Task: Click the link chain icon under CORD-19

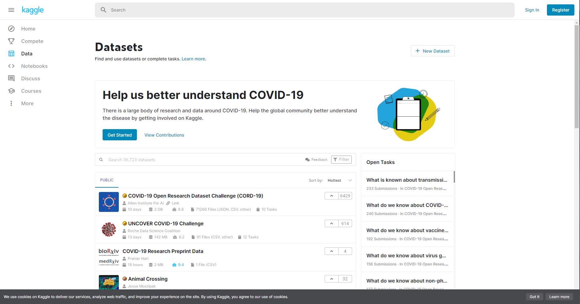Action: click(168, 203)
